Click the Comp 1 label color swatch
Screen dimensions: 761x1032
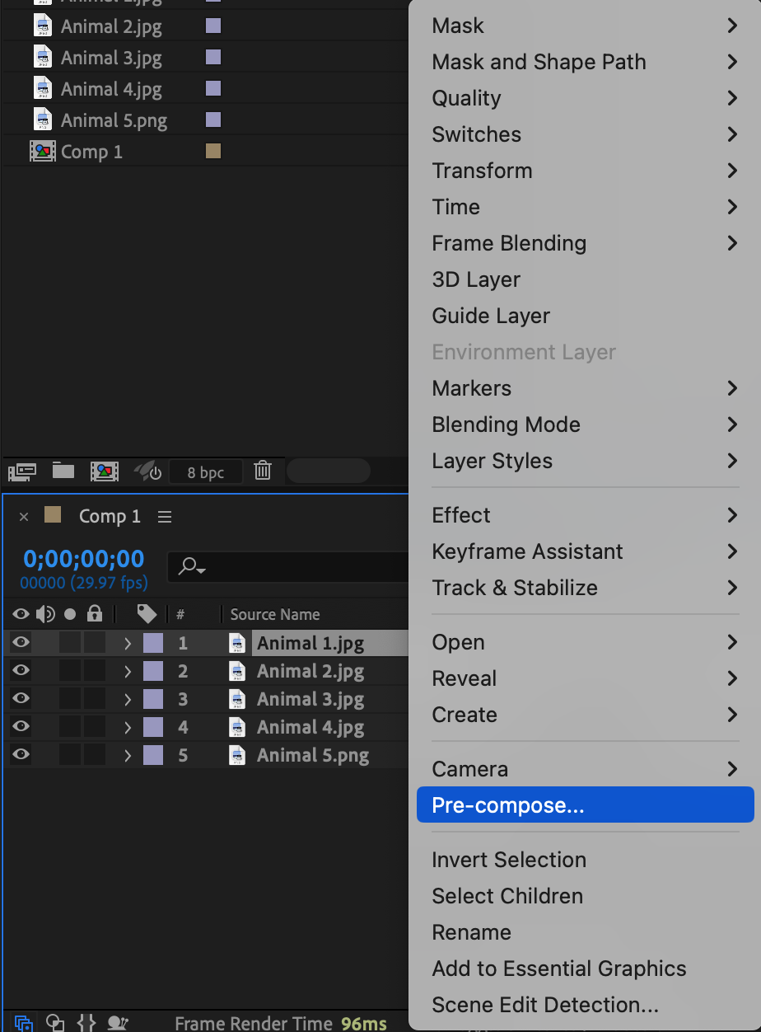coord(212,152)
